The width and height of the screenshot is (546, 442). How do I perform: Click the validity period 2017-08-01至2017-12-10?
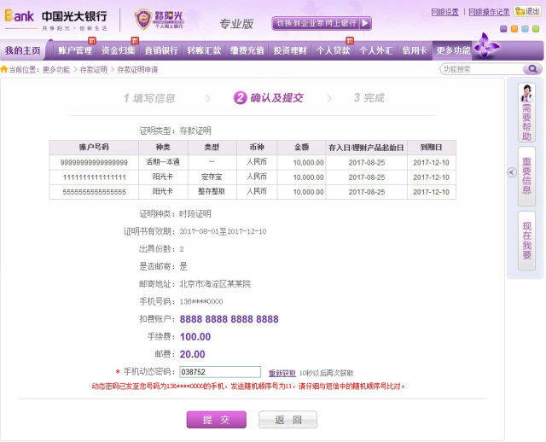coord(223,231)
